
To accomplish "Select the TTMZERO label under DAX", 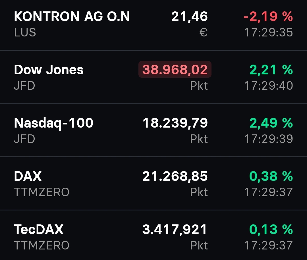I will (42, 192).
